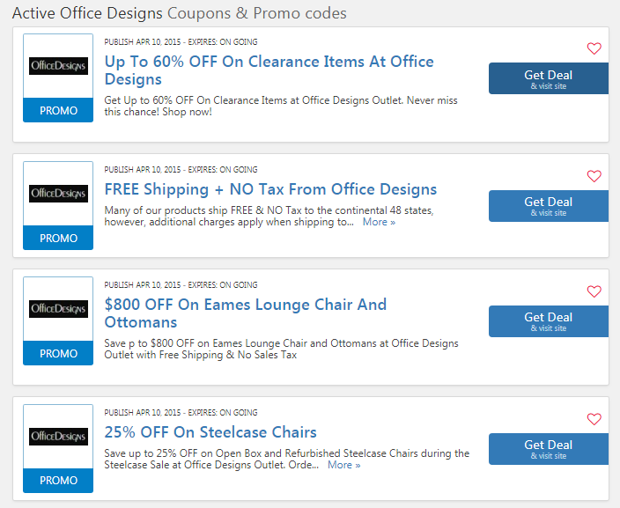Expand 'More »' in the FREE Shipping description
Screen dimensions: 620x508
click(379, 222)
